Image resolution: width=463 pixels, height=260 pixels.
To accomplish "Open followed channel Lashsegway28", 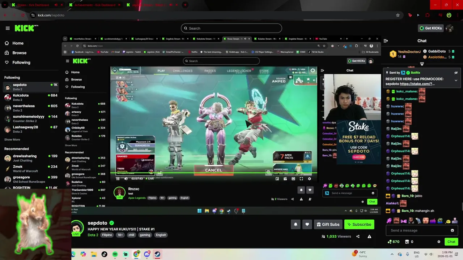I will pyautogui.click(x=31, y=129).
